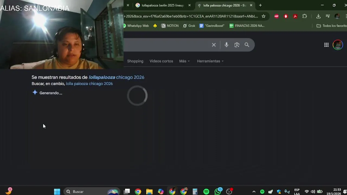
Task: Open the Chrome profile picture
Action: pos(337,16)
